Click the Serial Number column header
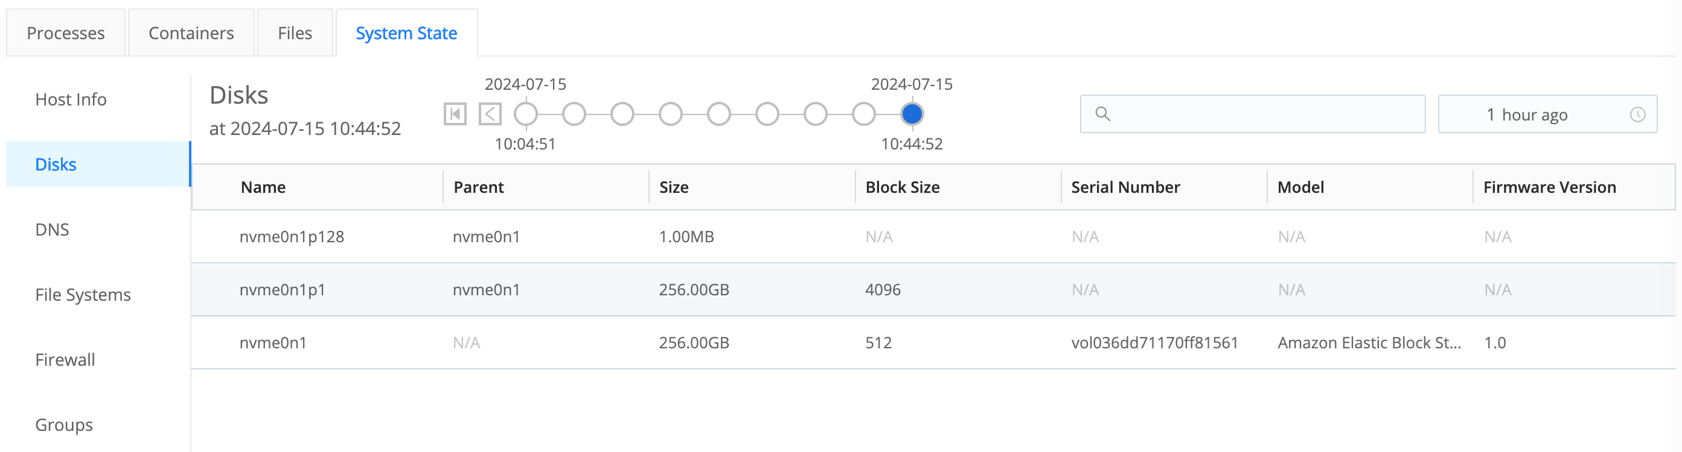This screenshot has height=452, width=1682. 1125,188
